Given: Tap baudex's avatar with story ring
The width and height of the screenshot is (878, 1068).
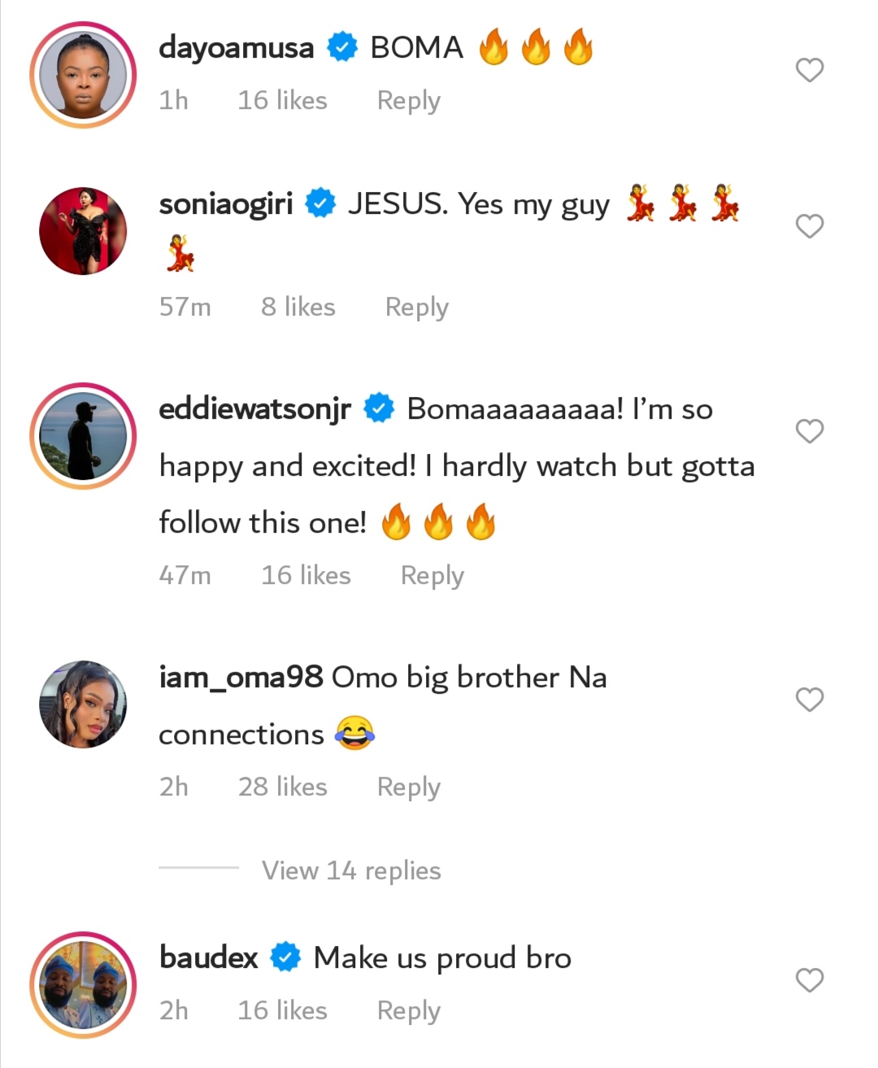Looking at the screenshot, I should 83,985.
